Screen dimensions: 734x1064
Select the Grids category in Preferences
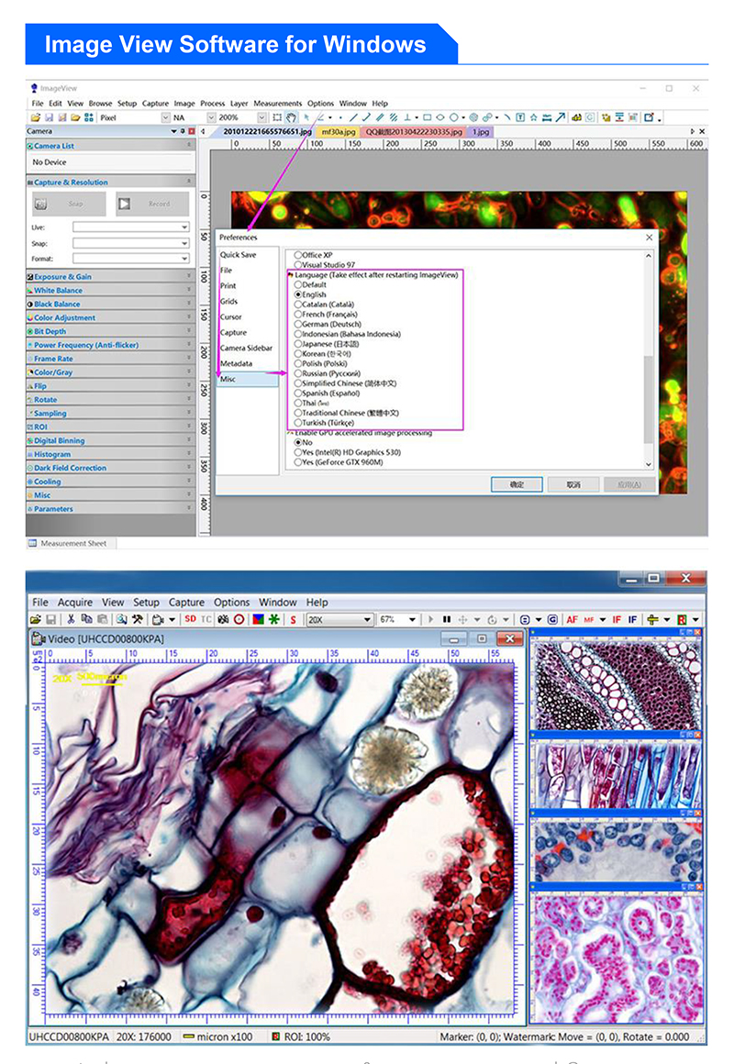click(x=229, y=301)
